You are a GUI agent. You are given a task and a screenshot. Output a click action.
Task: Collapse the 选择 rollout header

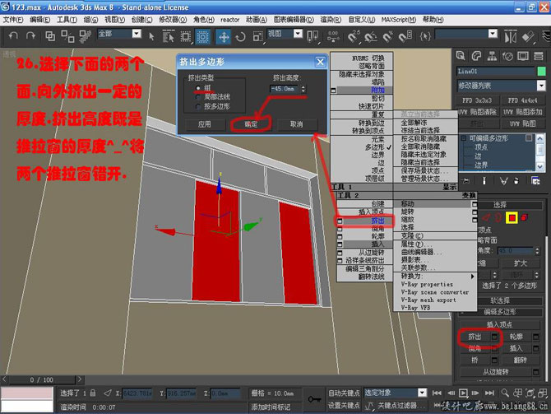pyautogui.click(x=500, y=205)
